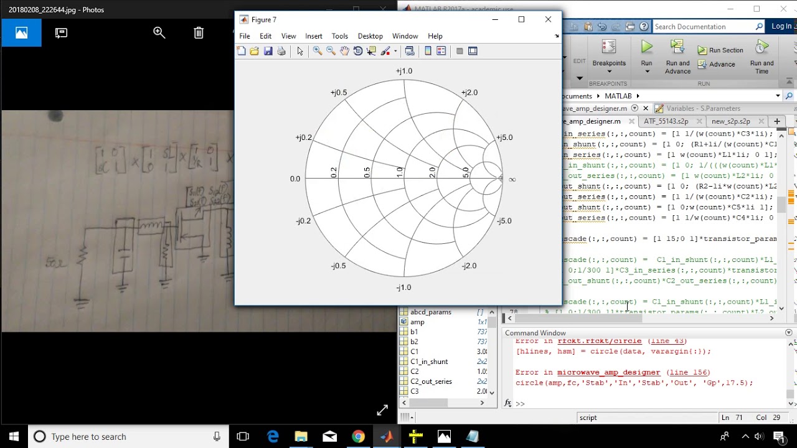Click the Link Plot toolbar icon
797x448 pixels.
tap(409, 51)
